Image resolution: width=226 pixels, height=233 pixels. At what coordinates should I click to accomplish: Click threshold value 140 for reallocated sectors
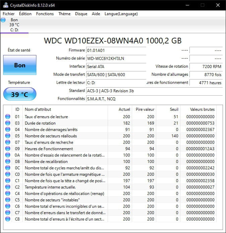(175, 136)
